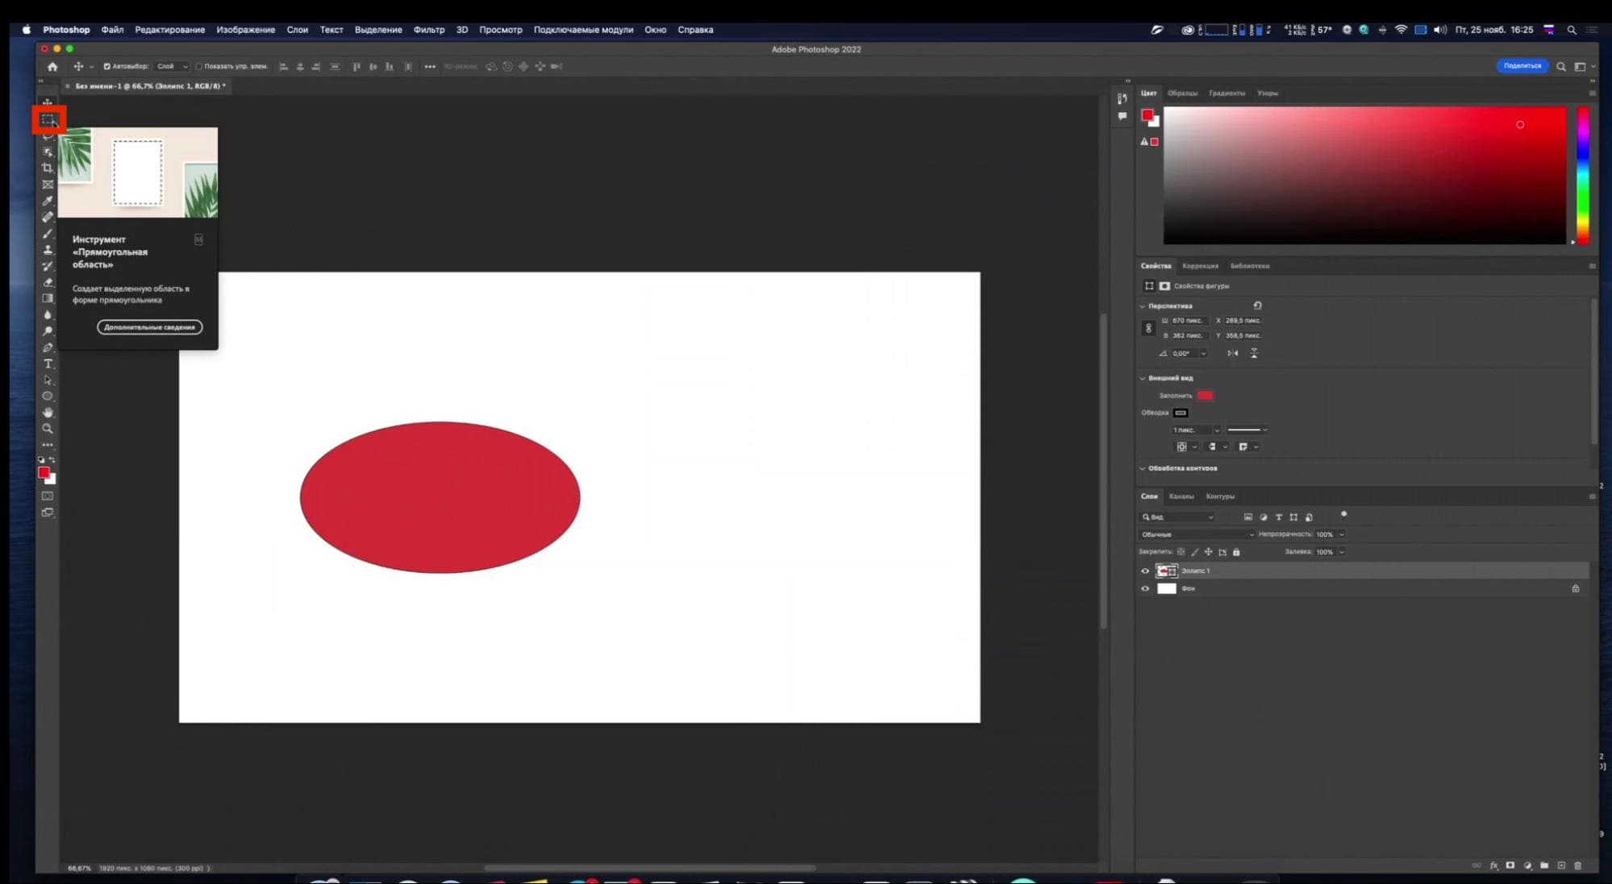The height and width of the screenshot is (884, 1612).
Task: Open the Edit Toolbar three-dots menu
Action: [48, 445]
